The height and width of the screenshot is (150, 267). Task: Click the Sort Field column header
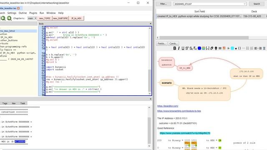199,11
